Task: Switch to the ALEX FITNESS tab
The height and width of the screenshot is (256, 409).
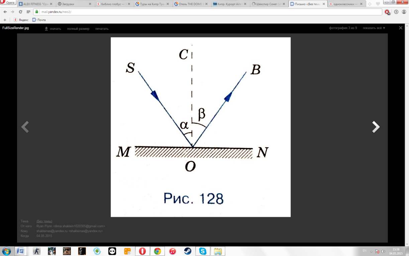Action: 35,4
